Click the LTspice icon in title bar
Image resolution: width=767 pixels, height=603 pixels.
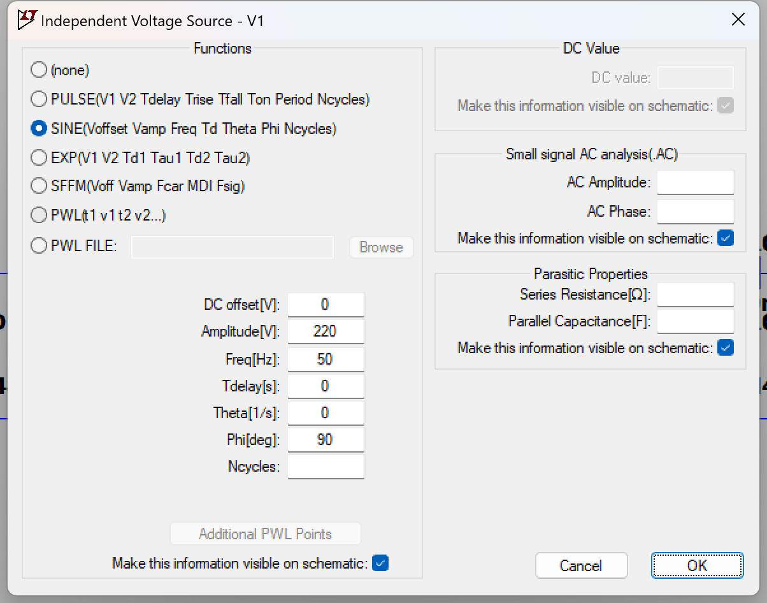click(27, 20)
